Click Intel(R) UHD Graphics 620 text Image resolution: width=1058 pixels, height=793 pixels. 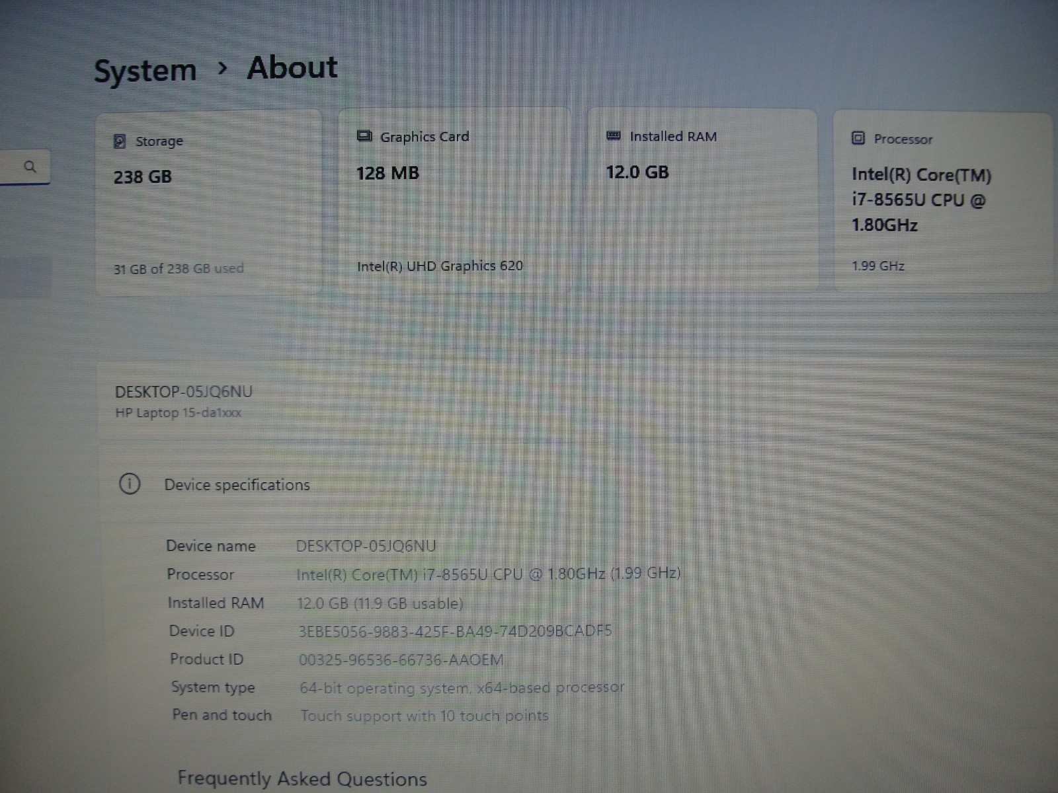point(440,266)
